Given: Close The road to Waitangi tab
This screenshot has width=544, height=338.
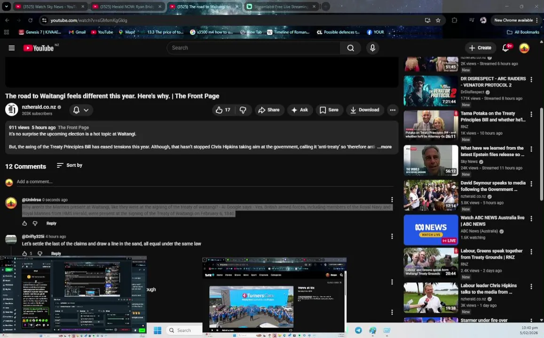Looking at the screenshot, I should 237,7.
